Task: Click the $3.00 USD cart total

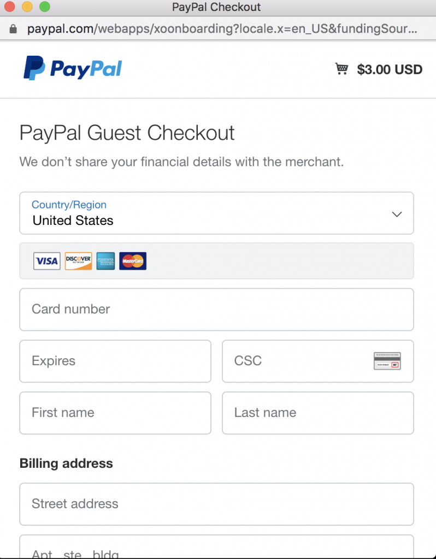Action: pyautogui.click(x=390, y=69)
